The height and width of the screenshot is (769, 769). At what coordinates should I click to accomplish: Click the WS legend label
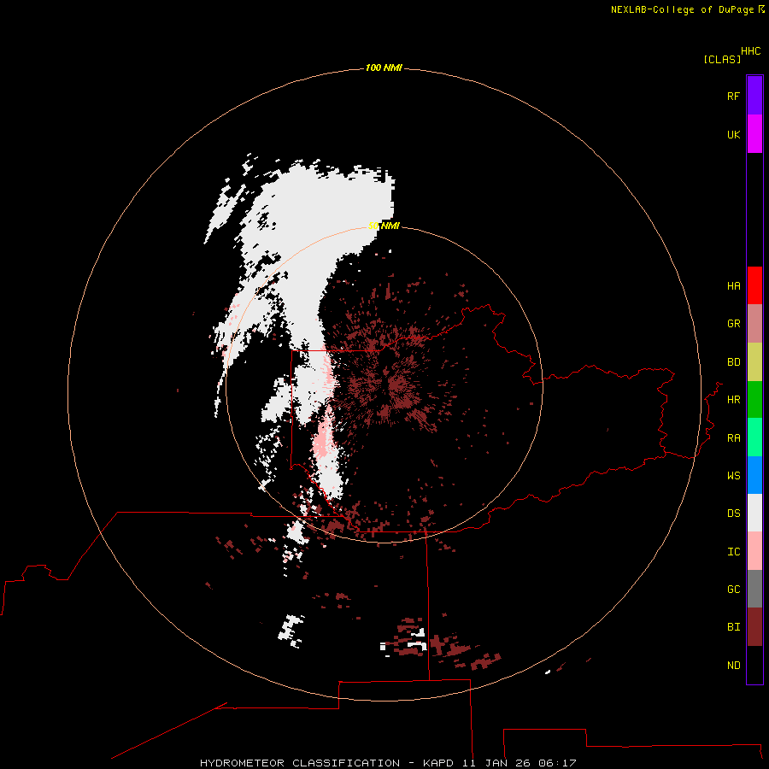[x=733, y=475]
